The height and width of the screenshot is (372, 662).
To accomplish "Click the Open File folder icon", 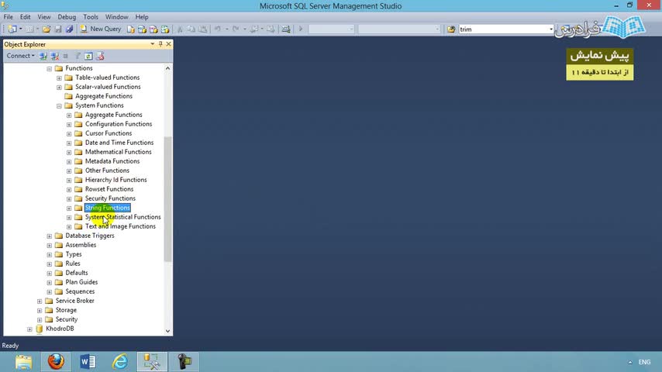I will pos(47,29).
